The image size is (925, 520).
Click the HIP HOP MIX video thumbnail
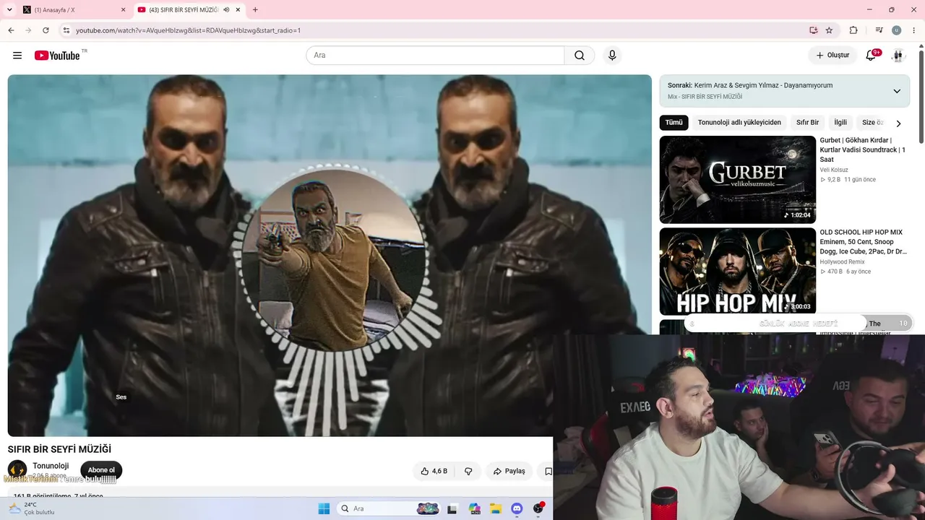737,272
